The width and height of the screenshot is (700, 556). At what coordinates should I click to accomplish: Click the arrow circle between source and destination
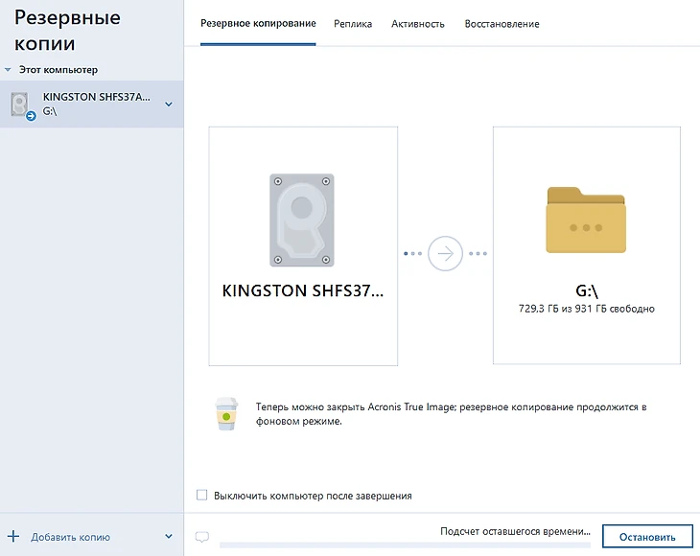[x=445, y=254]
